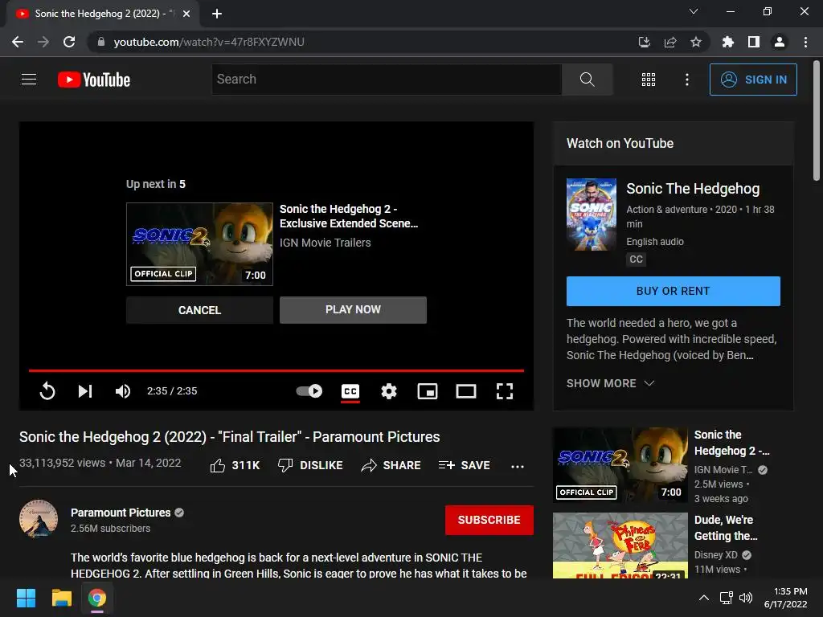This screenshot has width=823, height=617.
Task: Switch to theater mode
Action: [466, 391]
